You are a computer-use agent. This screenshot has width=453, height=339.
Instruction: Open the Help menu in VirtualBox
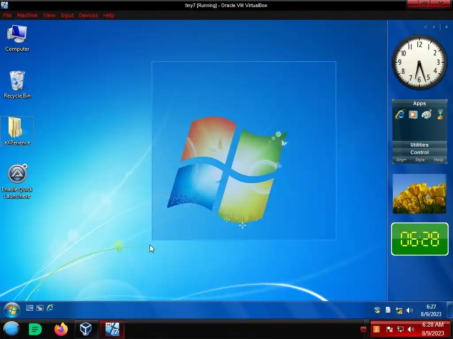(x=109, y=15)
